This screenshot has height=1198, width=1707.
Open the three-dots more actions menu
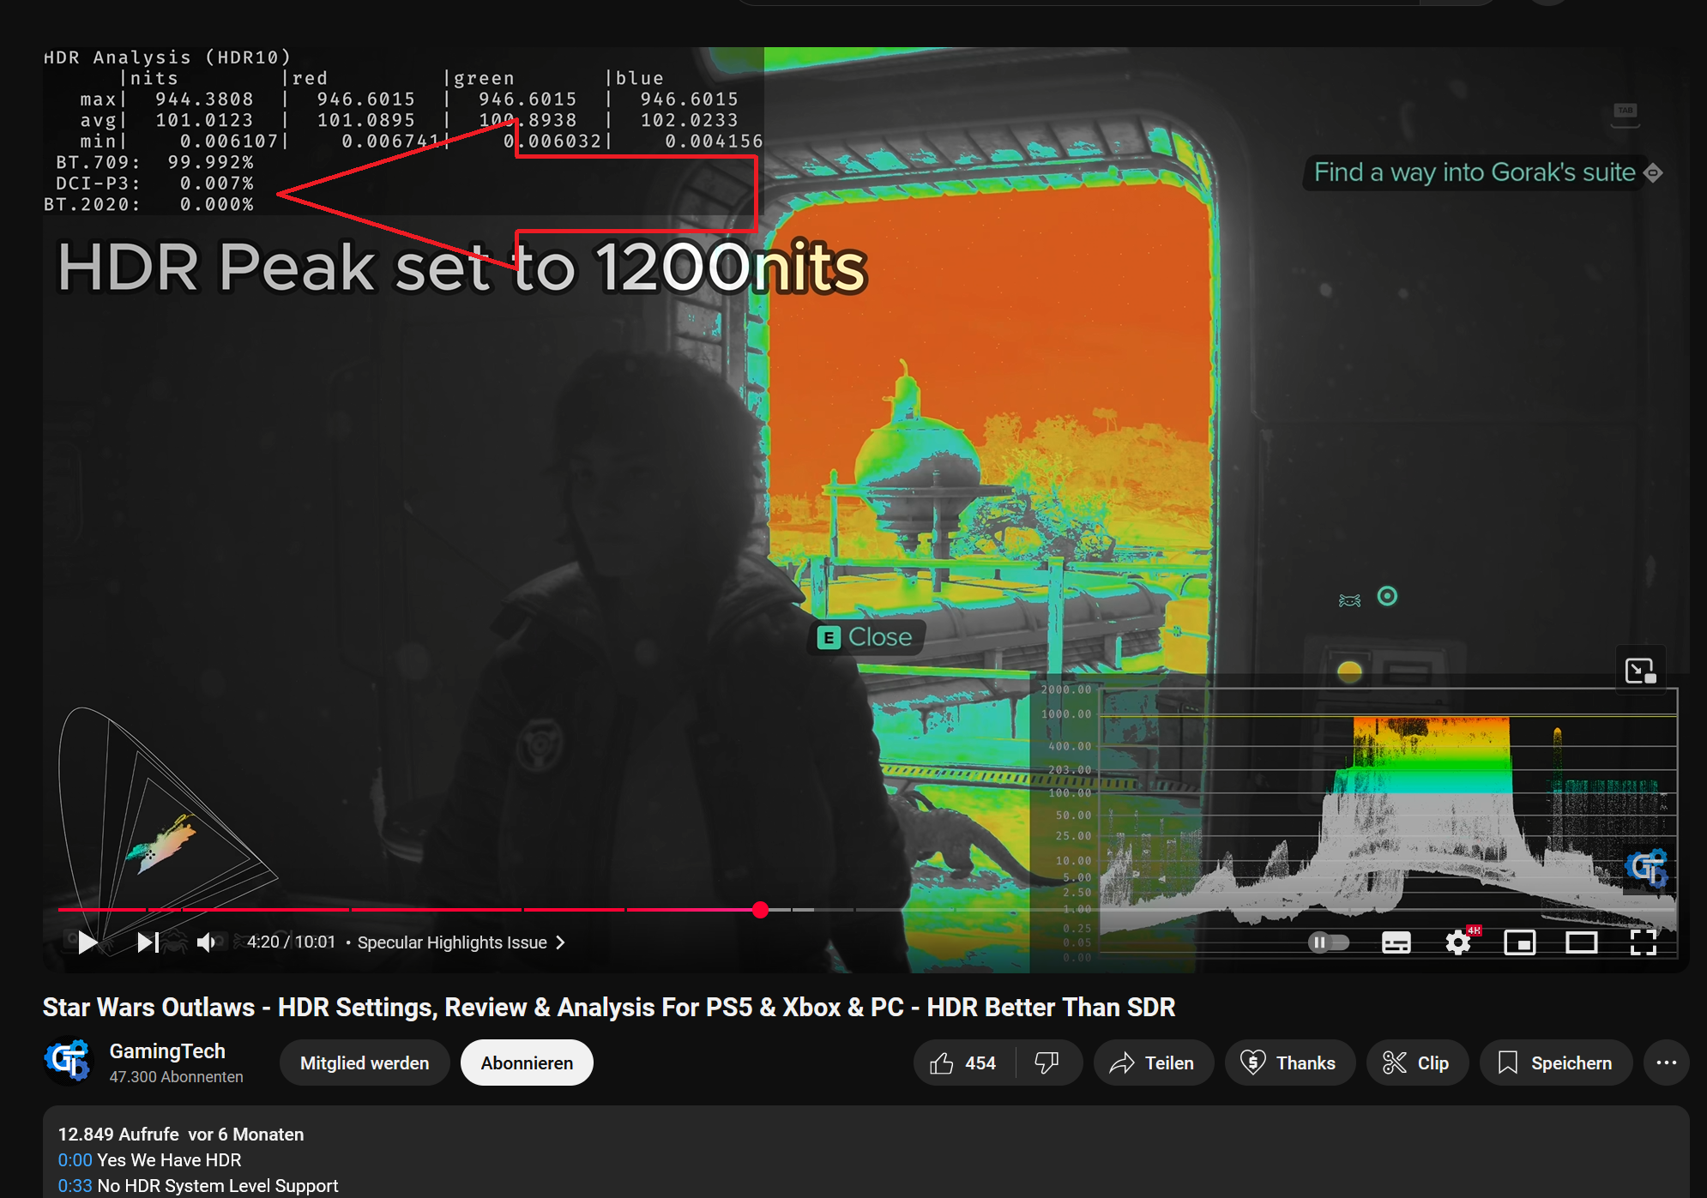pos(1666,1063)
